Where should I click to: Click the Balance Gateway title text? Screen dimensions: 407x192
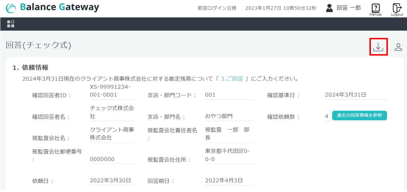[60, 8]
